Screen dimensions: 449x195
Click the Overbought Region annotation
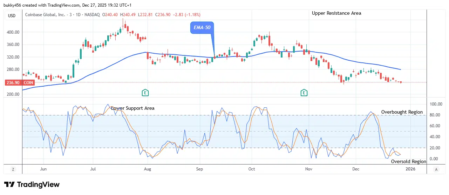click(x=402, y=112)
